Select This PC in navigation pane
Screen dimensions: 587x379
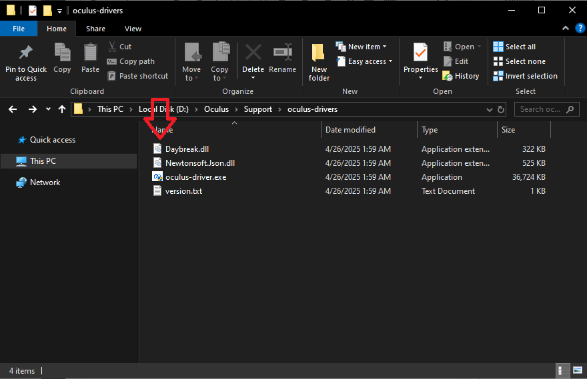[69, 161]
